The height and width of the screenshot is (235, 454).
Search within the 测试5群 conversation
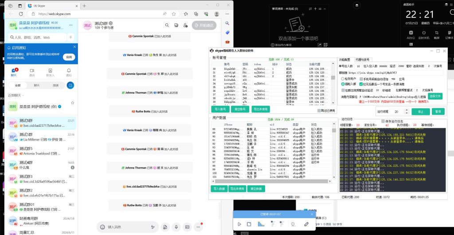coord(167,25)
